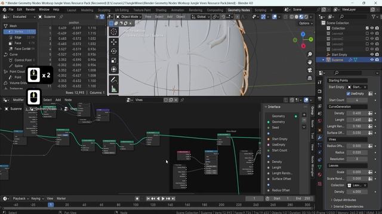Switch viewport shading to wireframe mode
This screenshot has width=382, height=214.
point(292,17)
